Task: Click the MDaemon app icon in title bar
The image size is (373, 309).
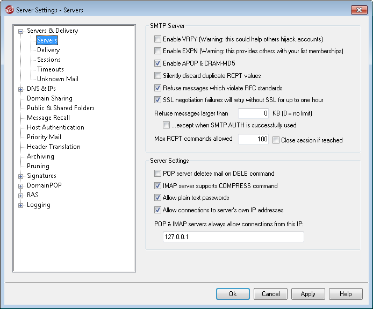Action: pyautogui.click(x=10, y=10)
